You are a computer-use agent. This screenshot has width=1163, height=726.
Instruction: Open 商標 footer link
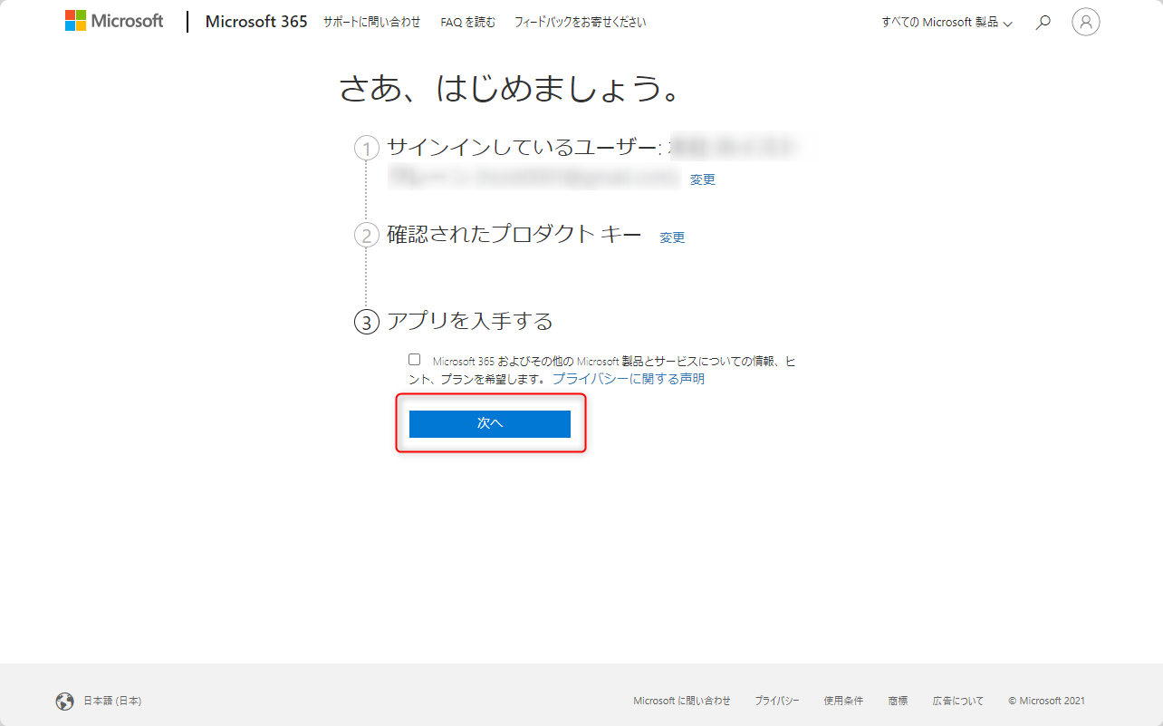(x=898, y=701)
